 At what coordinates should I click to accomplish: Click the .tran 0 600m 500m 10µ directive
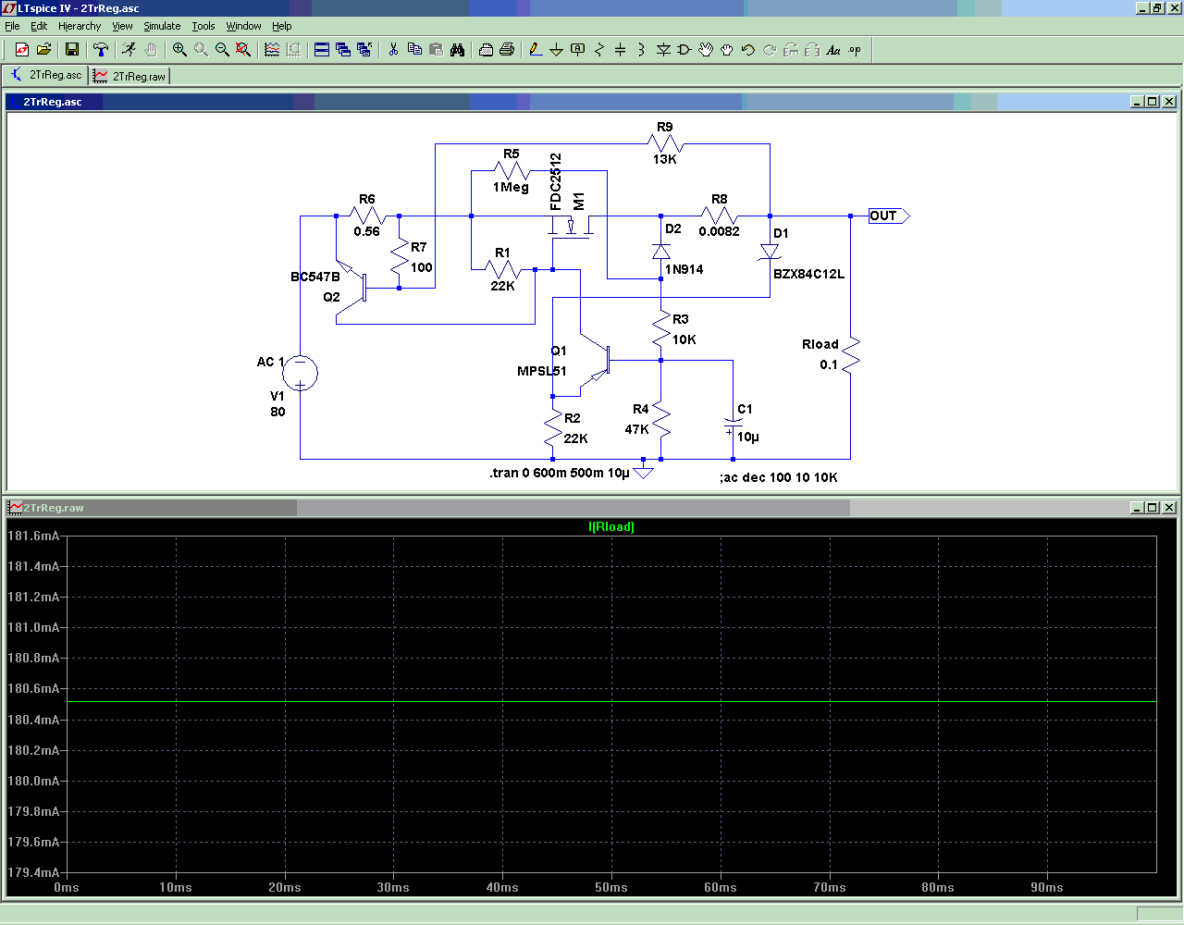coord(559,473)
